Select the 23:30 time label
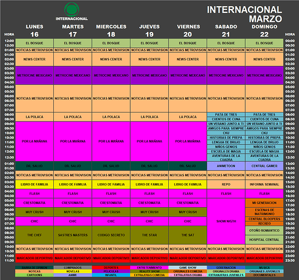Image resolution: width=299 pixels, height=280 pixels. pos(290,260)
